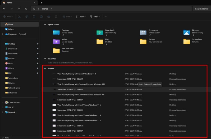The height and width of the screenshot is (139, 211).
Task: Open the Videos quick access folder
Action: [x=56, y=41]
